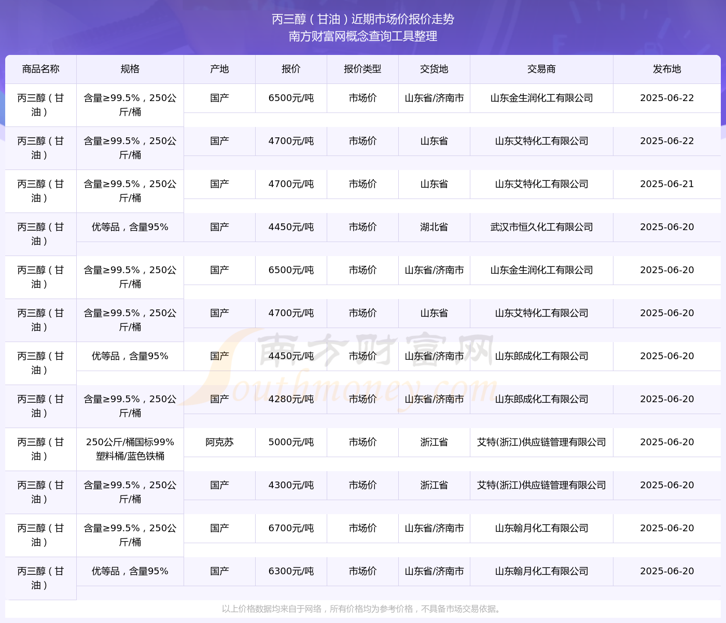This screenshot has width=726, height=623.
Task: Click the 4300元/吨 price cell
Action: coord(291,485)
